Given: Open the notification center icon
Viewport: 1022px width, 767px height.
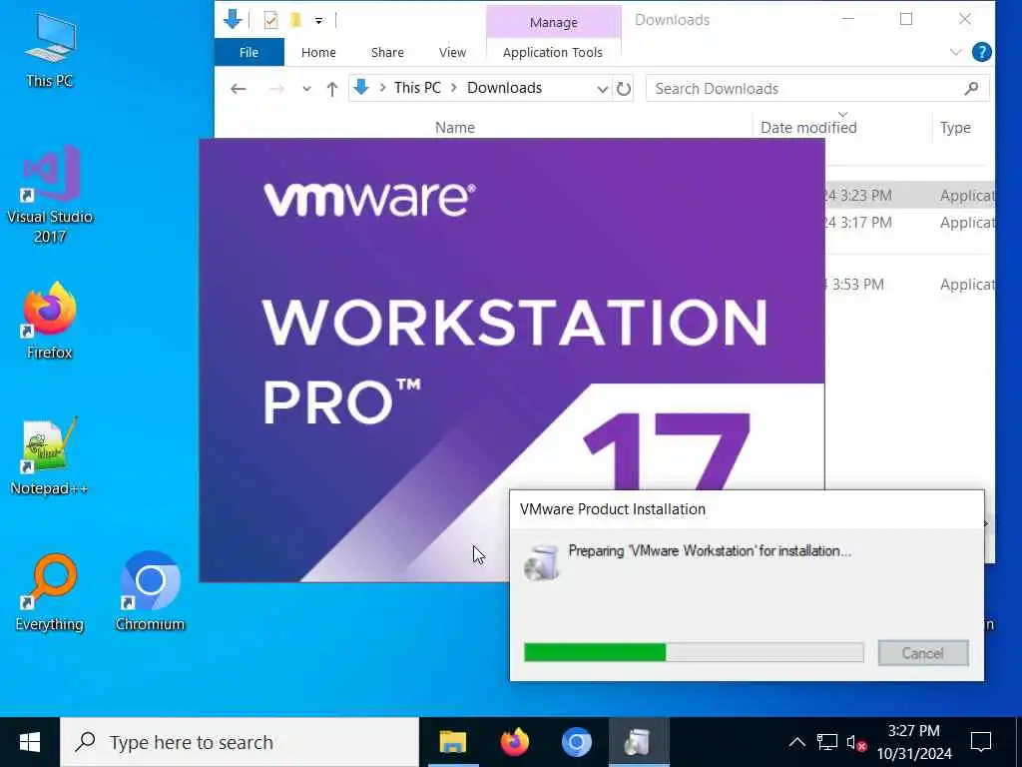Looking at the screenshot, I should 981,742.
